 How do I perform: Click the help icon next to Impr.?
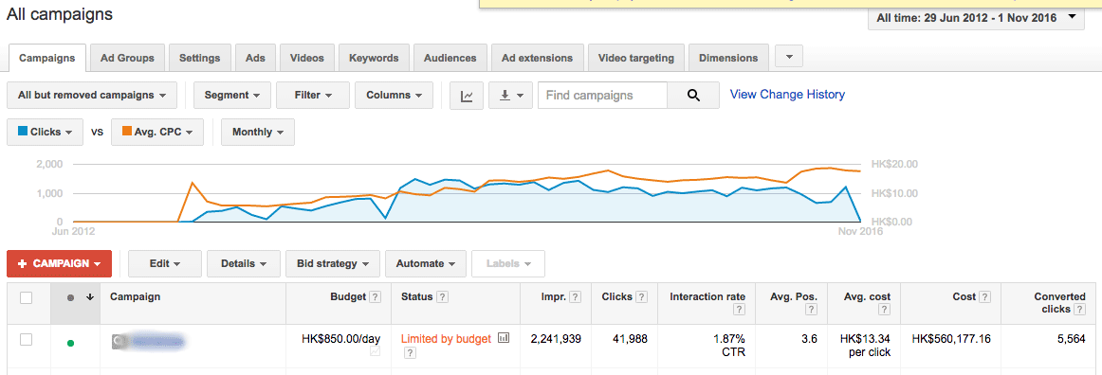click(x=576, y=297)
